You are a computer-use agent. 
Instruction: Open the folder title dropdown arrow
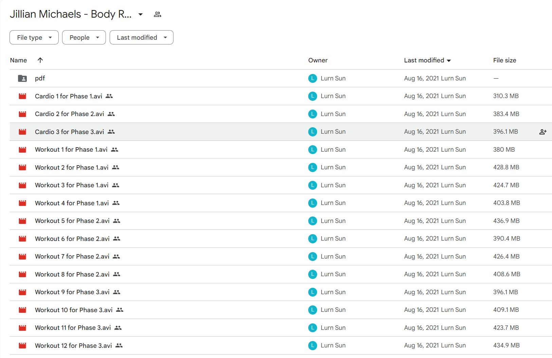coord(141,14)
